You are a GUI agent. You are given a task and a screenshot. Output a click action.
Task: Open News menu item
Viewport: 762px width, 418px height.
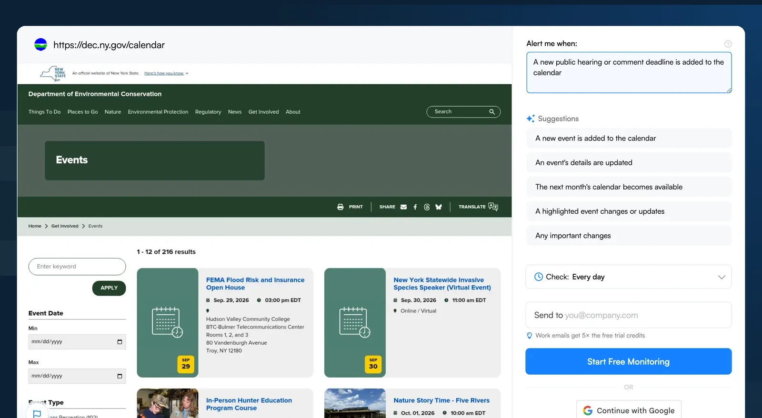235,112
